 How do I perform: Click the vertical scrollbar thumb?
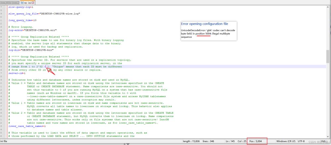(328, 56)
